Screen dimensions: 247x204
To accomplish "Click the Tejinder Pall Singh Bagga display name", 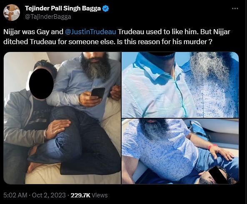I will click(x=63, y=8).
